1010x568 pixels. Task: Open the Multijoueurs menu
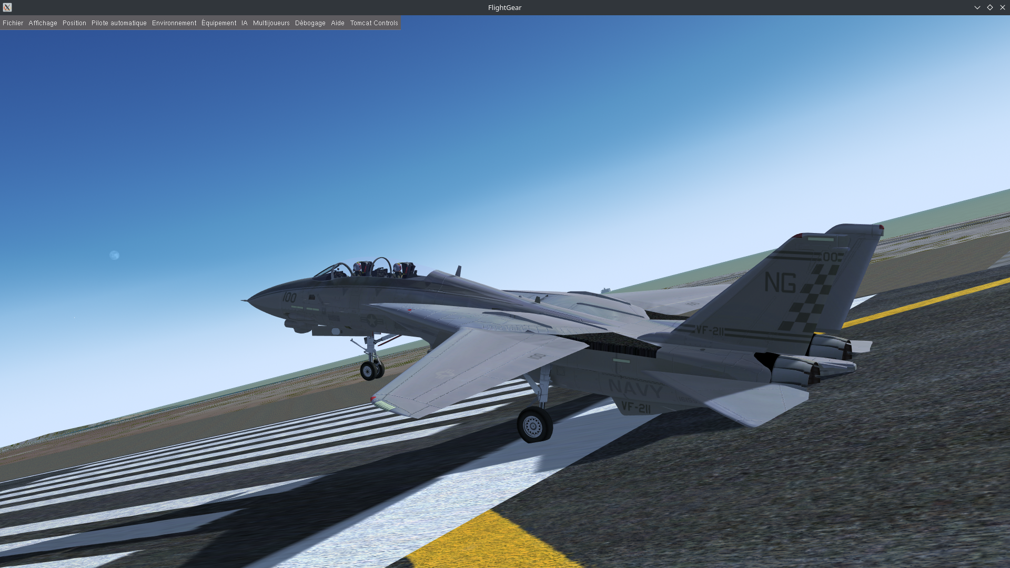coord(271,23)
